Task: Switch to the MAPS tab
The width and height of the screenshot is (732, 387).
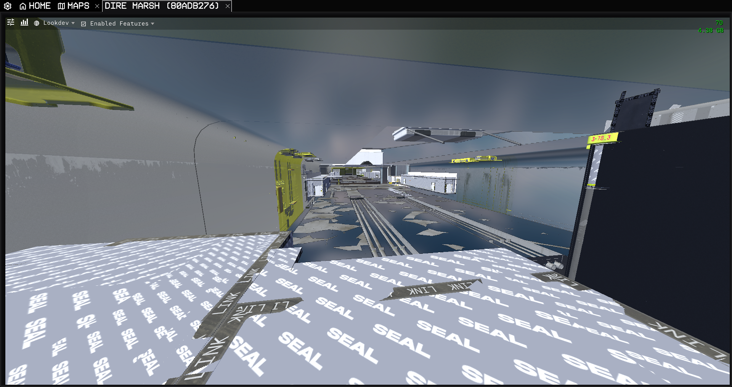Action: [74, 6]
